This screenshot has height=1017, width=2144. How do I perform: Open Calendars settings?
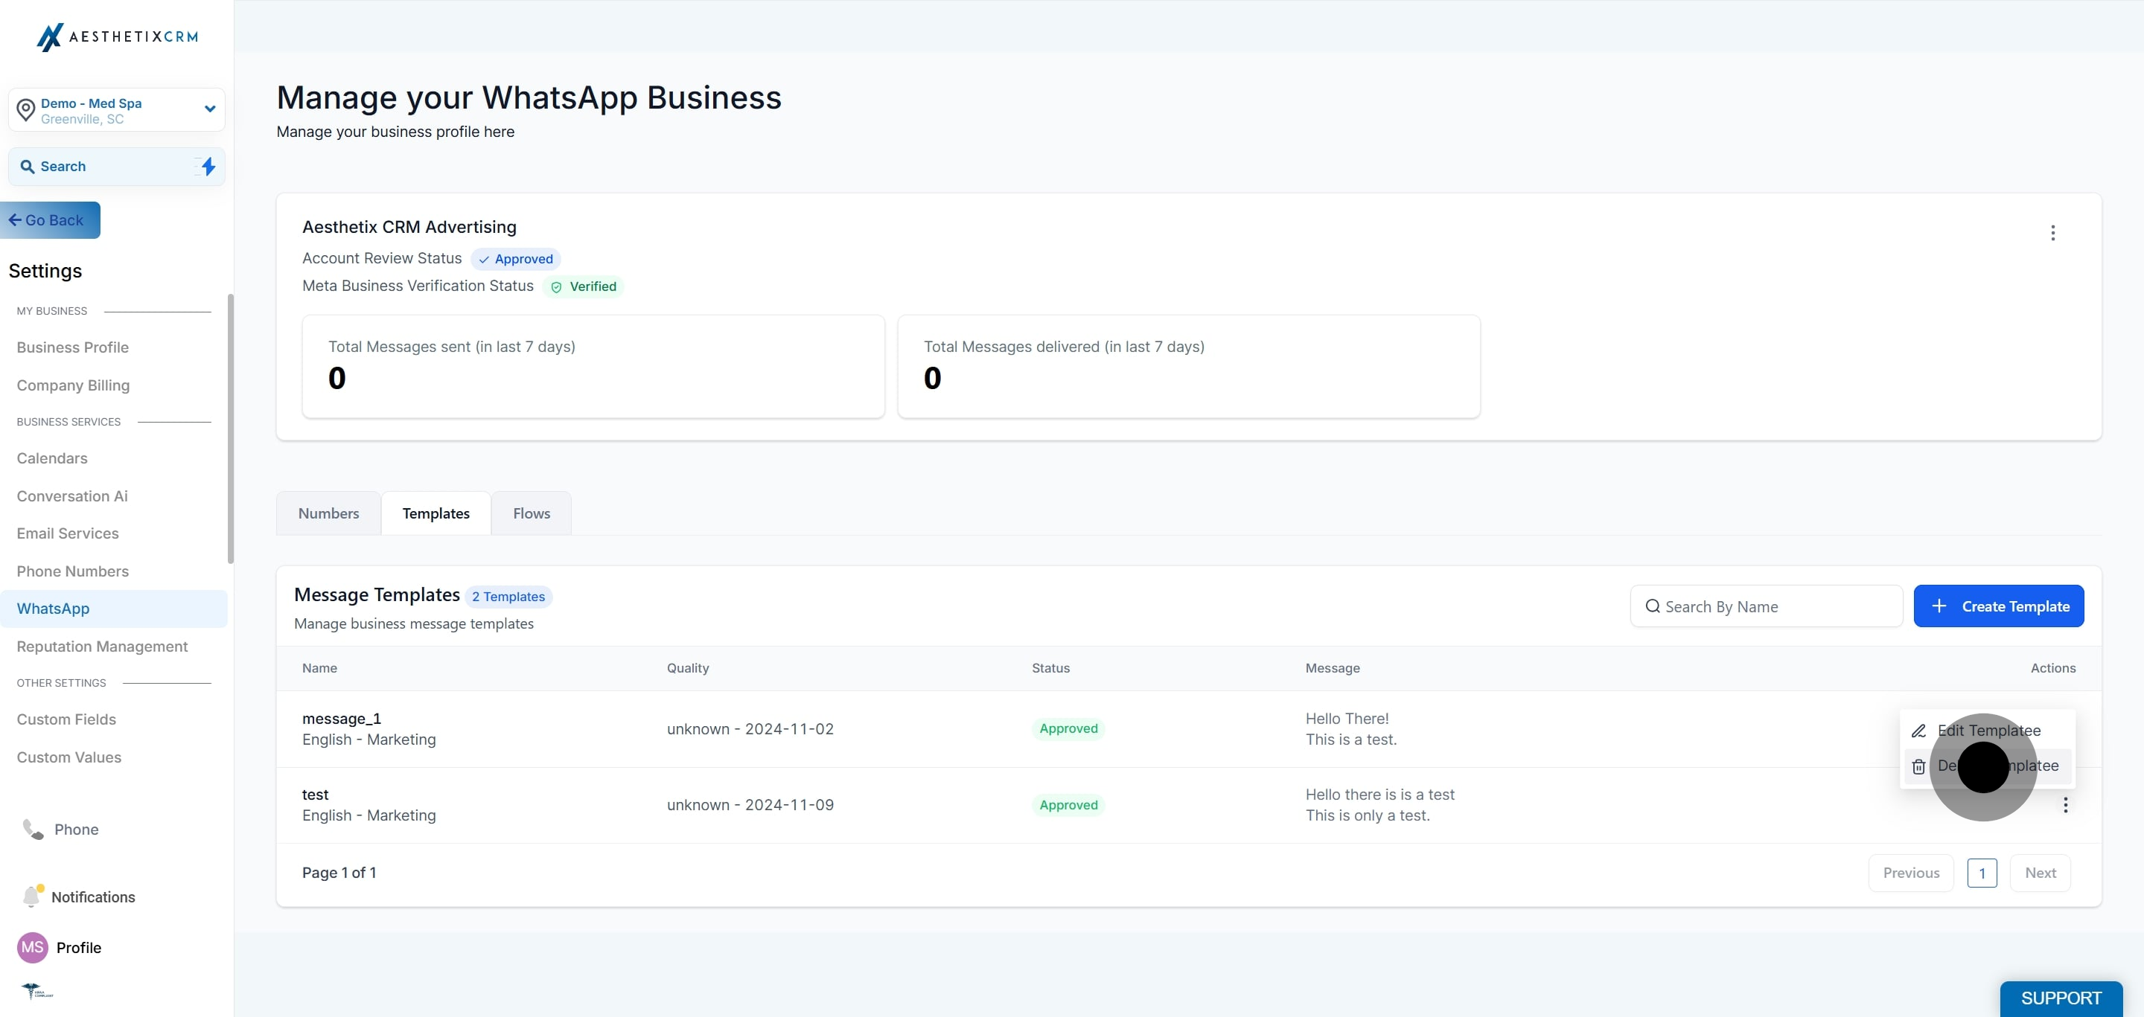tap(51, 458)
